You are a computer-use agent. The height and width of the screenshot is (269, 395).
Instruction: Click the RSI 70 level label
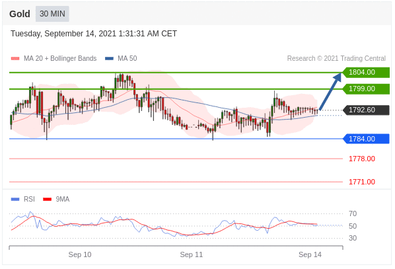pos(353,213)
